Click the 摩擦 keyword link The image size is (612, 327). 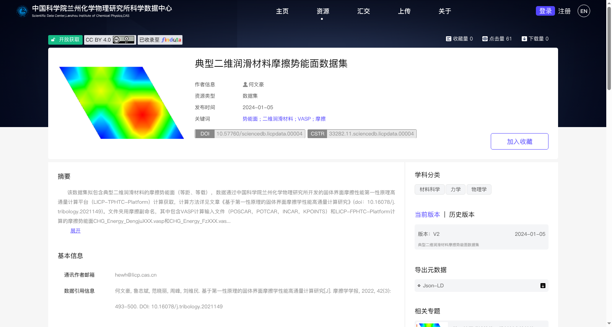(x=321, y=119)
